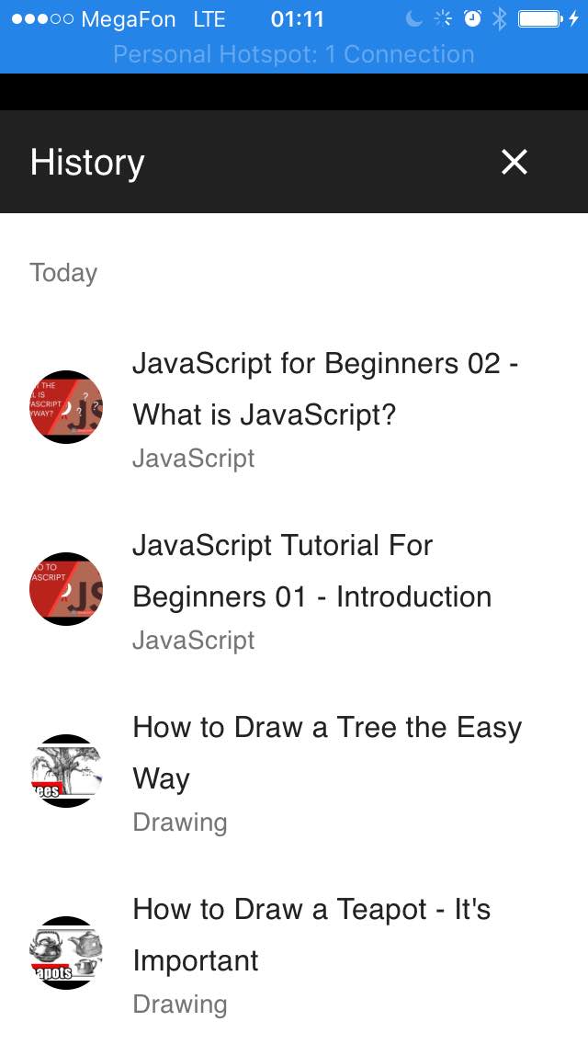Open the tree drawing video thumbnail
Image resolution: width=588 pixels, height=1044 pixels.
pyautogui.click(x=65, y=771)
